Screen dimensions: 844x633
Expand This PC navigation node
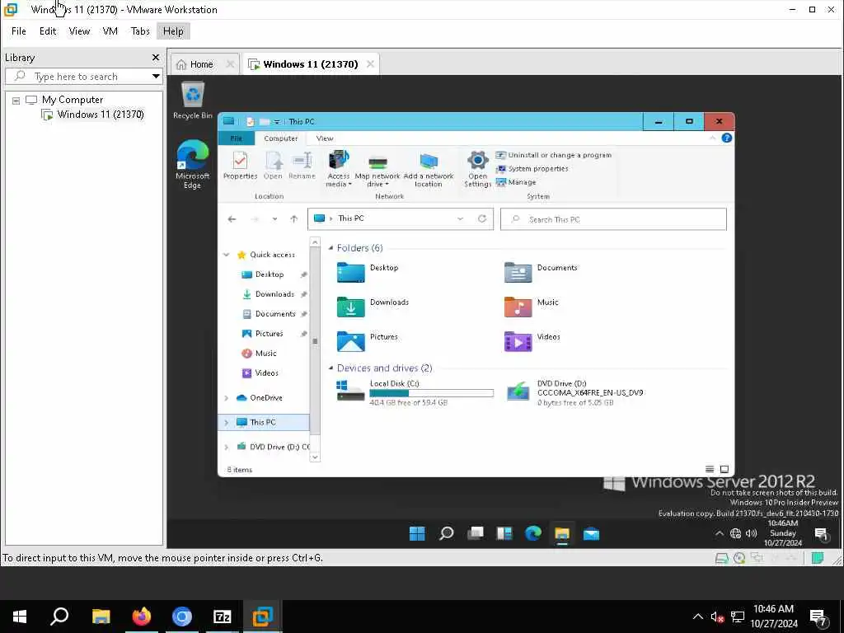pos(227,423)
